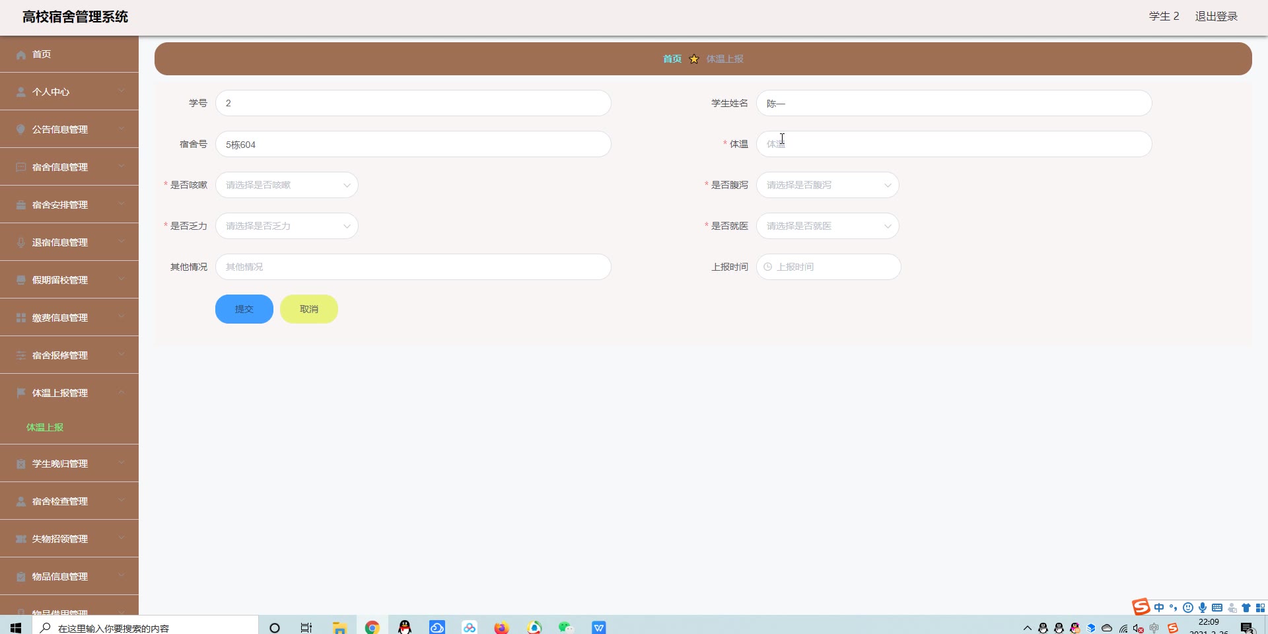Click the 宿舍号 input field
Image resolution: width=1268 pixels, height=634 pixels.
[413, 144]
